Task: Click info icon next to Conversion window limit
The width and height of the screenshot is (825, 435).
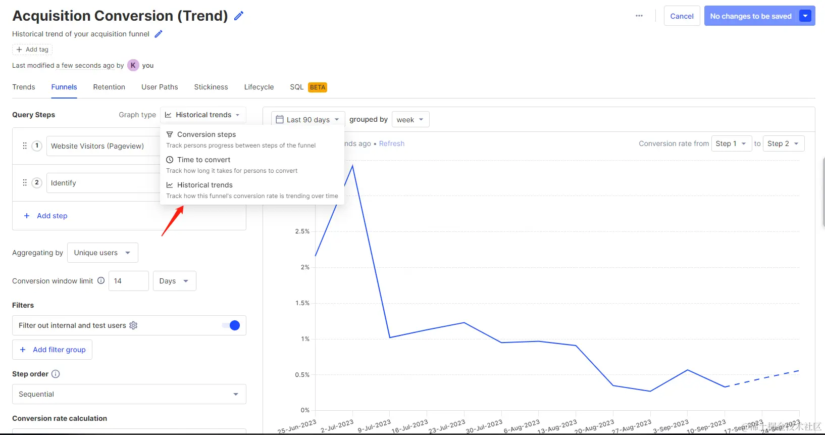Action: (101, 280)
